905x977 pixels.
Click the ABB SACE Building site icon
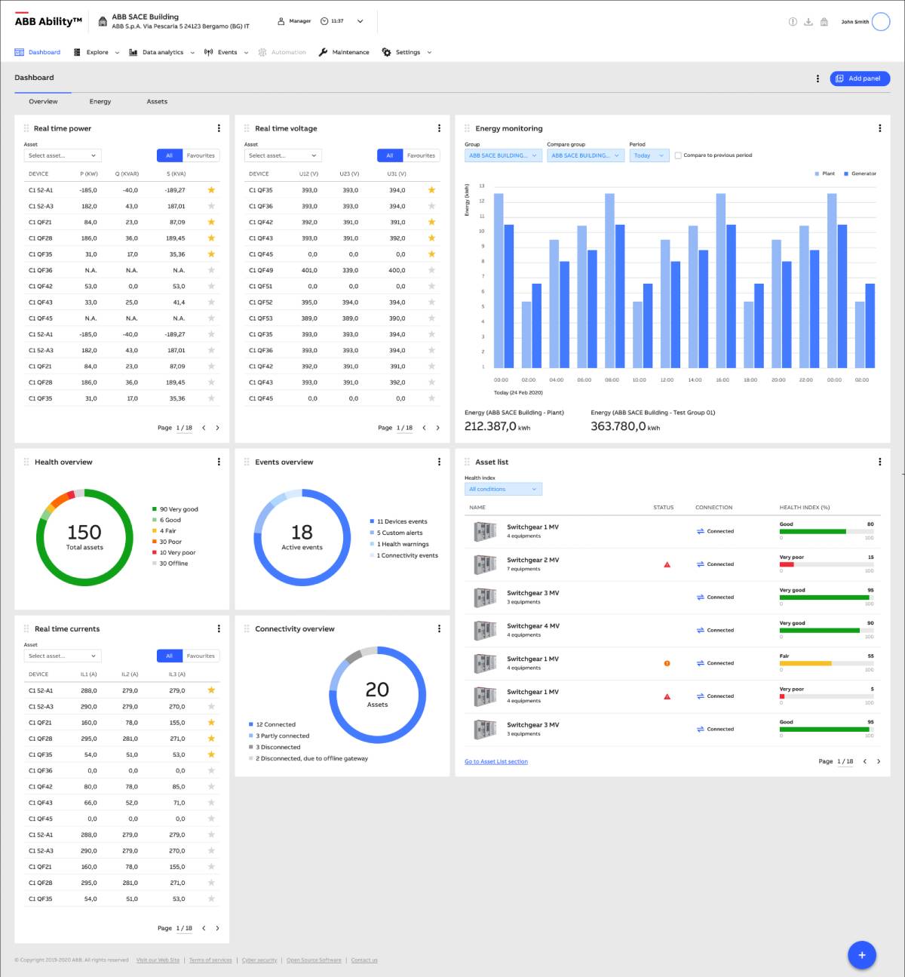103,22
